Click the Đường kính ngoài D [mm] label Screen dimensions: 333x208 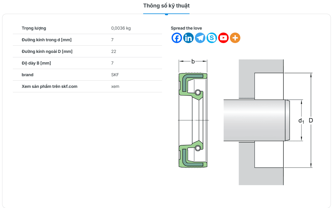coord(47,51)
